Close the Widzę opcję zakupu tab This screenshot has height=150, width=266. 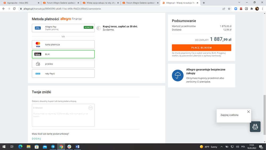[118, 3]
